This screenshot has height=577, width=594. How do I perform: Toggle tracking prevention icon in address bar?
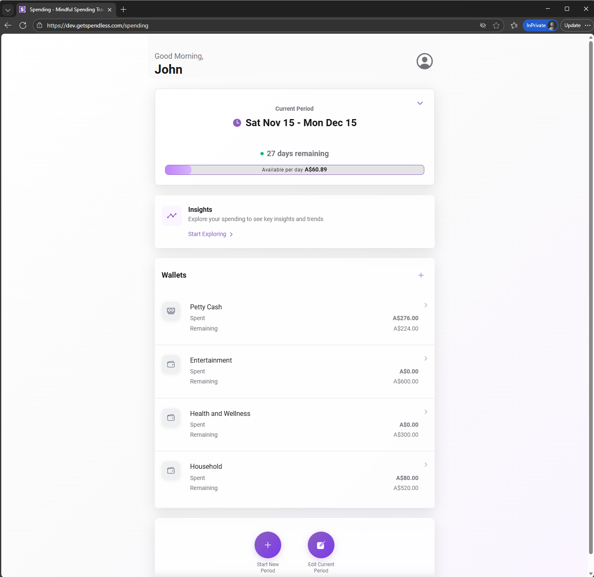[x=483, y=25]
